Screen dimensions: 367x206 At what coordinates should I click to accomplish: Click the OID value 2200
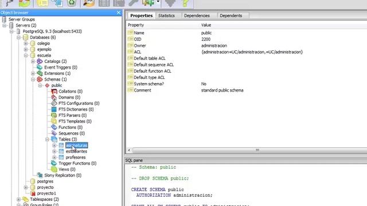tap(206, 39)
